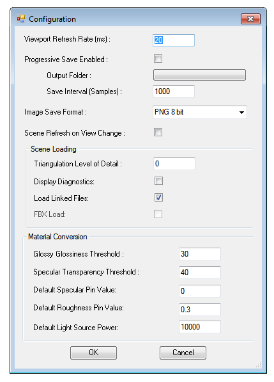Close the Configuration dialog

(250, 19)
